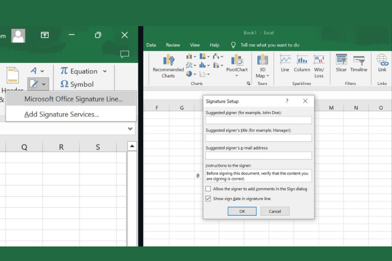The width and height of the screenshot is (392, 261).
Task: Click the PivotChart icon
Action: 237,60
